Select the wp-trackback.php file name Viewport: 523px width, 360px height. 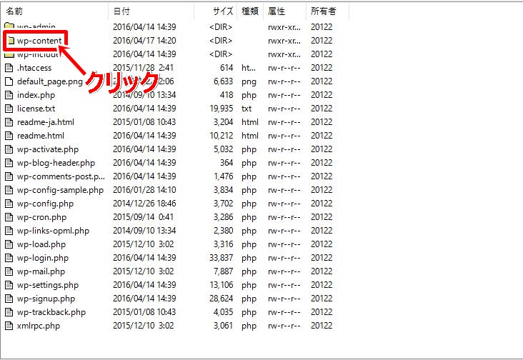51,312
